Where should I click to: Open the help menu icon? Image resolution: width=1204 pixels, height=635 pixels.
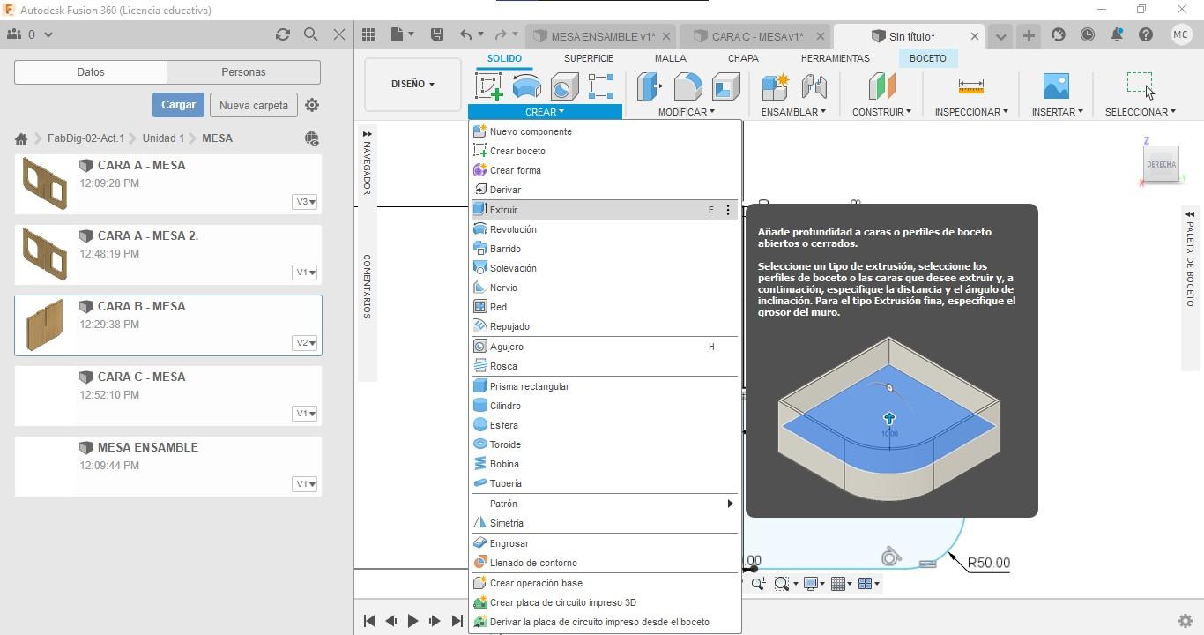coord(1146,35)
